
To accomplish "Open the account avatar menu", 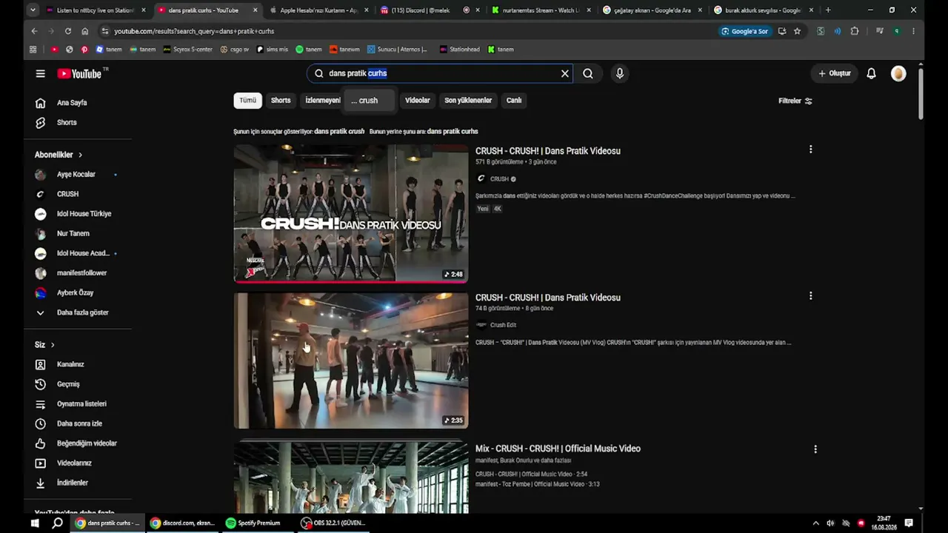I will point(898,73).
